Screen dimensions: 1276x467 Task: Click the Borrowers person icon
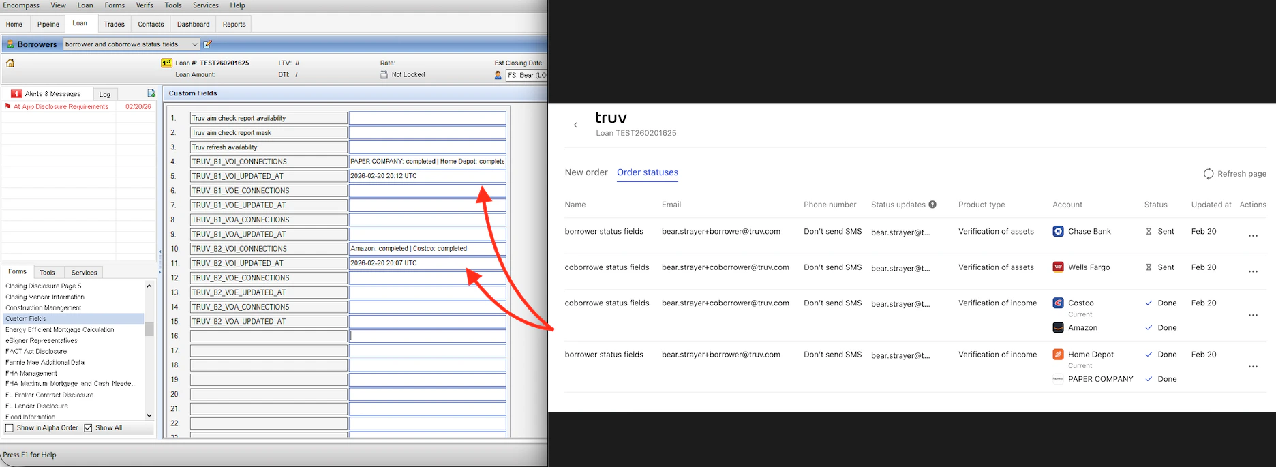pyautogui.click(x=10, y=44)
